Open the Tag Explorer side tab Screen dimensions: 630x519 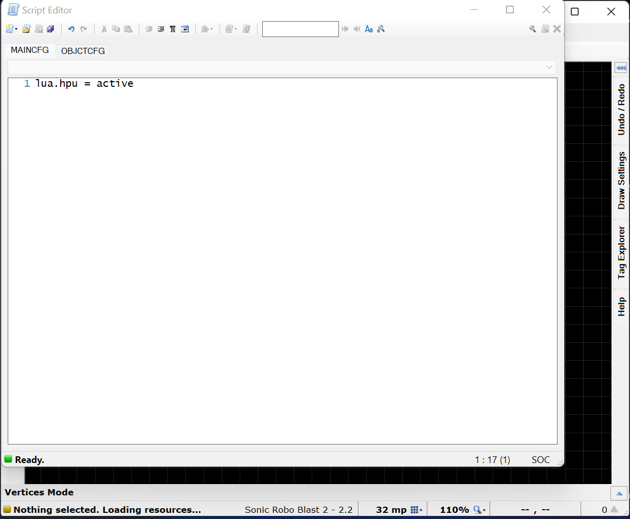pyautogui.click(x=621, y=252)
